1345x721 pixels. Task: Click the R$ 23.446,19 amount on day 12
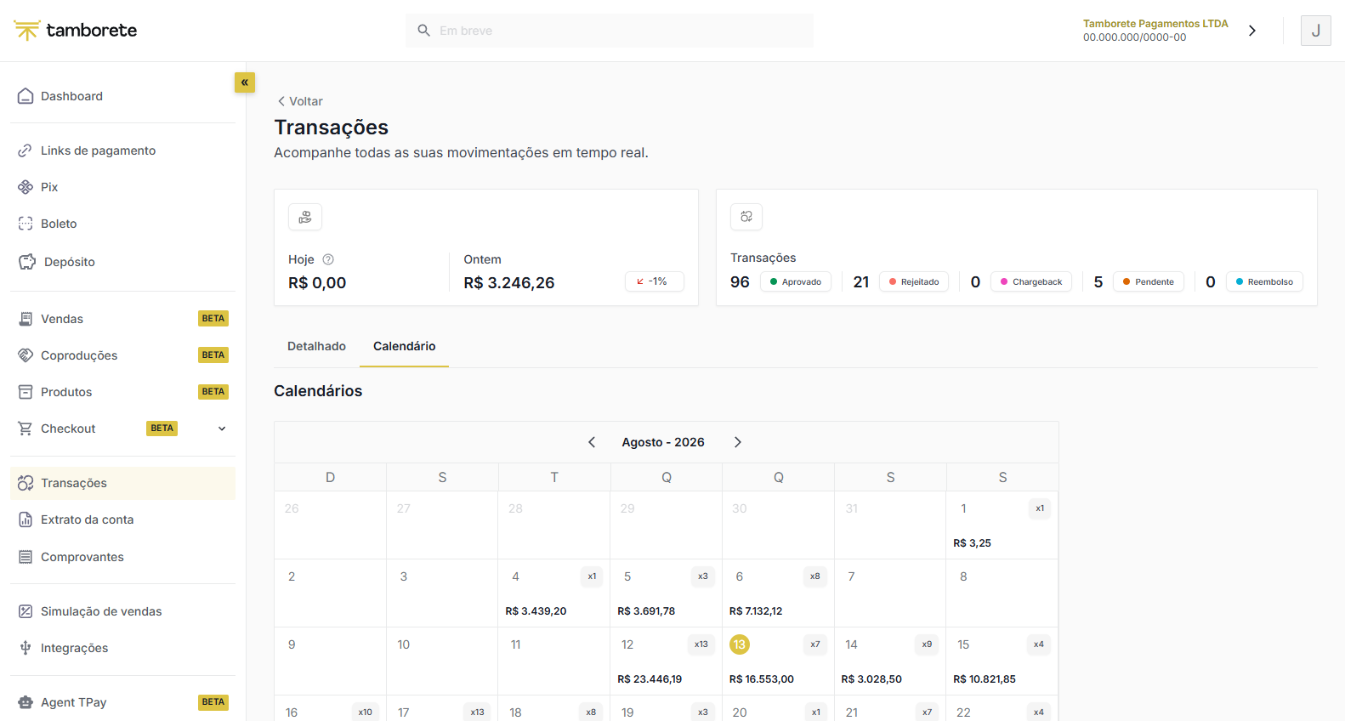tap(650, 679)
